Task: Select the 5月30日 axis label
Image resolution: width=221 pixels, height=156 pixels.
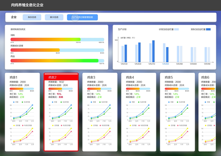Action: (x=193, y=64)
